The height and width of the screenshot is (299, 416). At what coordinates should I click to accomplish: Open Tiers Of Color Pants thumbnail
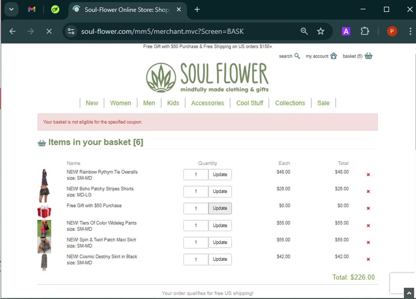click(x=44, y=228)
